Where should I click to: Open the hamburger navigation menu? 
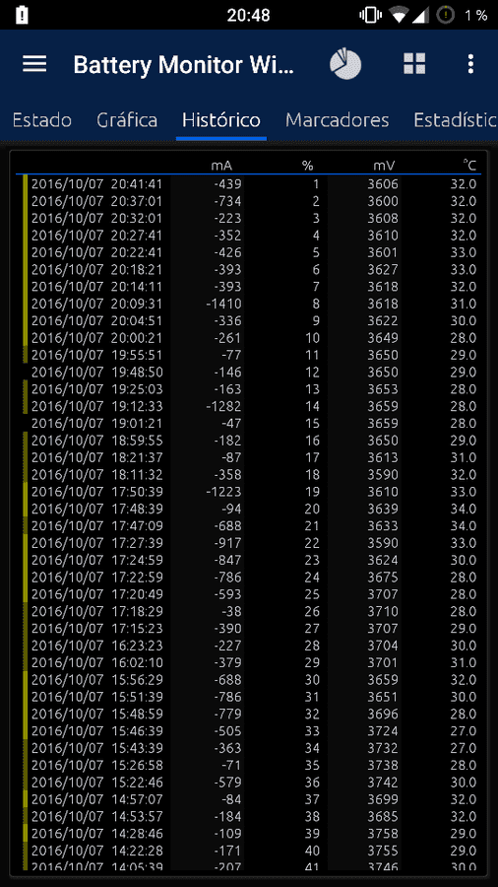click(34, 64)
